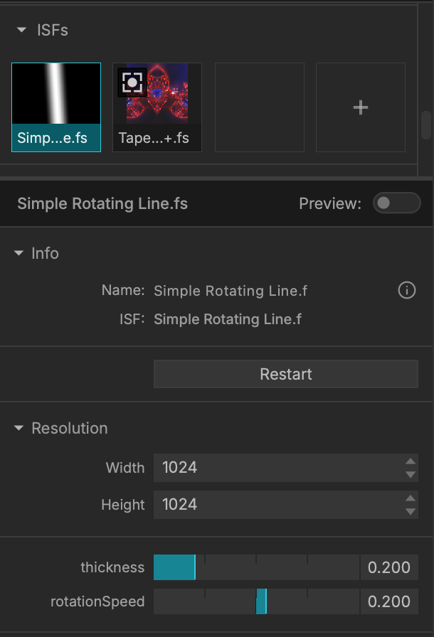Click the Restart button
Image resolution: width=434 pixels, height=637 pixels.
pyautogui.click(x=286, y=374)
